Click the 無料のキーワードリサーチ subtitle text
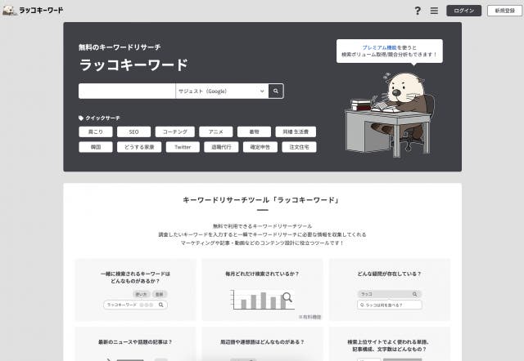Image resolution: width=524 pixels, height=361 pixels. pyautogui.click(x=120, y=47)
